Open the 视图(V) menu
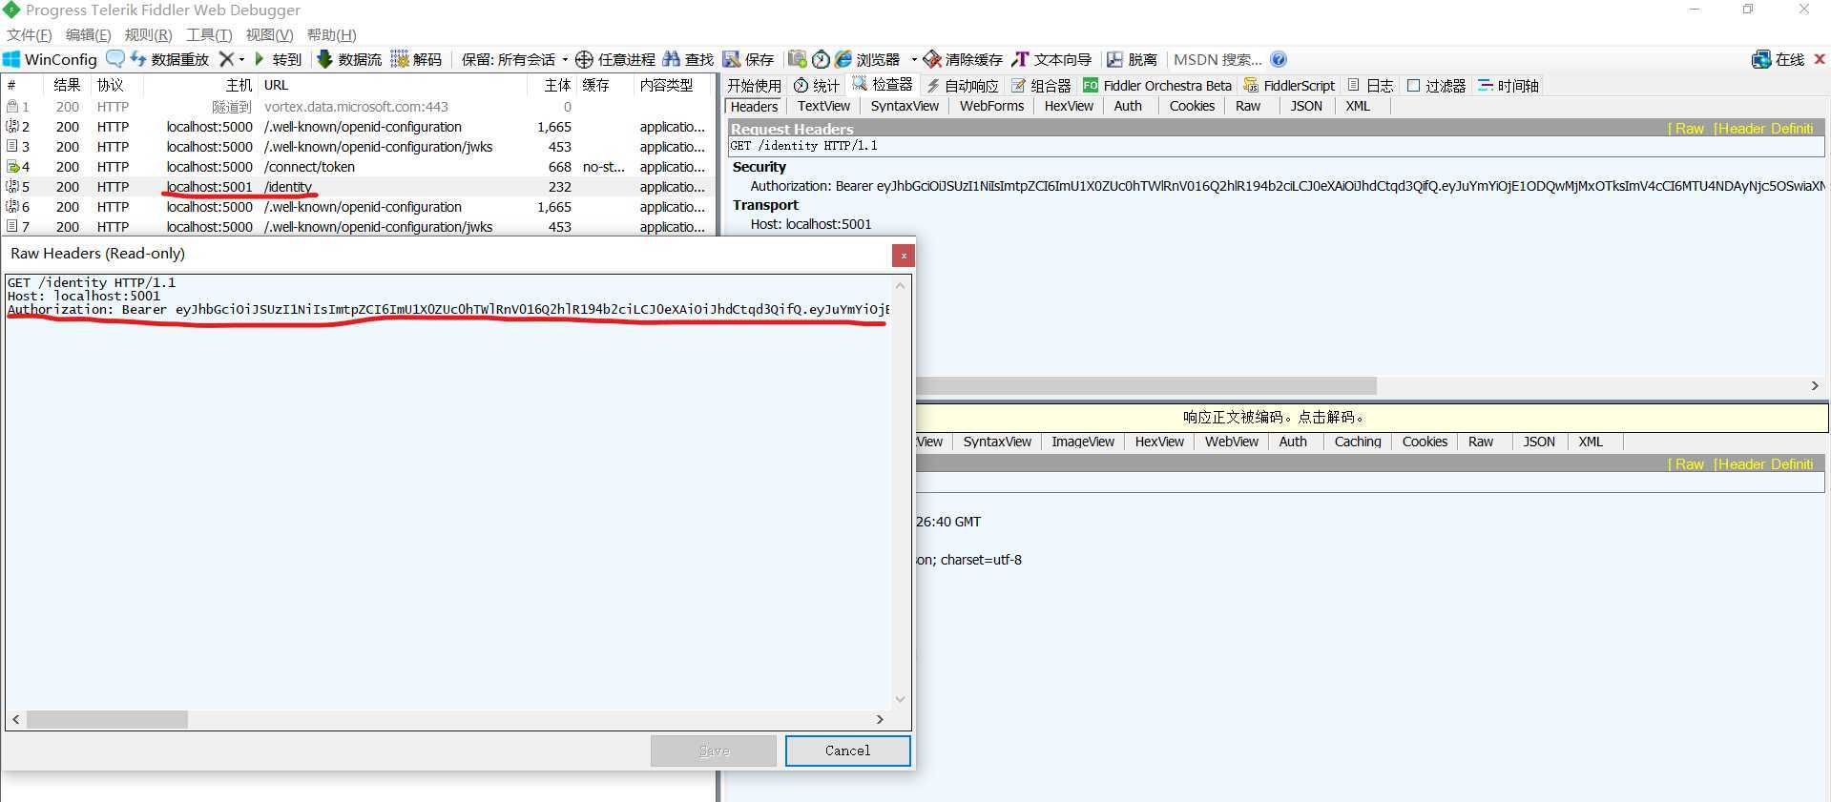 (269, 34)
